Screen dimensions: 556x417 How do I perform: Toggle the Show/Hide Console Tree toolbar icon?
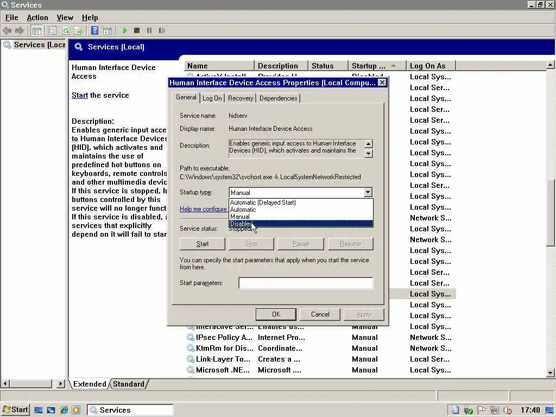pos(36,30)
